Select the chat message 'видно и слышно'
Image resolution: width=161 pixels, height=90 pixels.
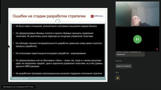(x=124, y=66)
